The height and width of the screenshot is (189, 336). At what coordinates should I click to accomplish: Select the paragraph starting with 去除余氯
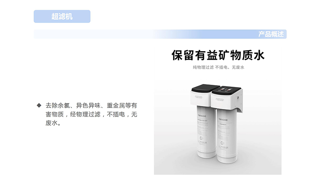coord(91,114)
